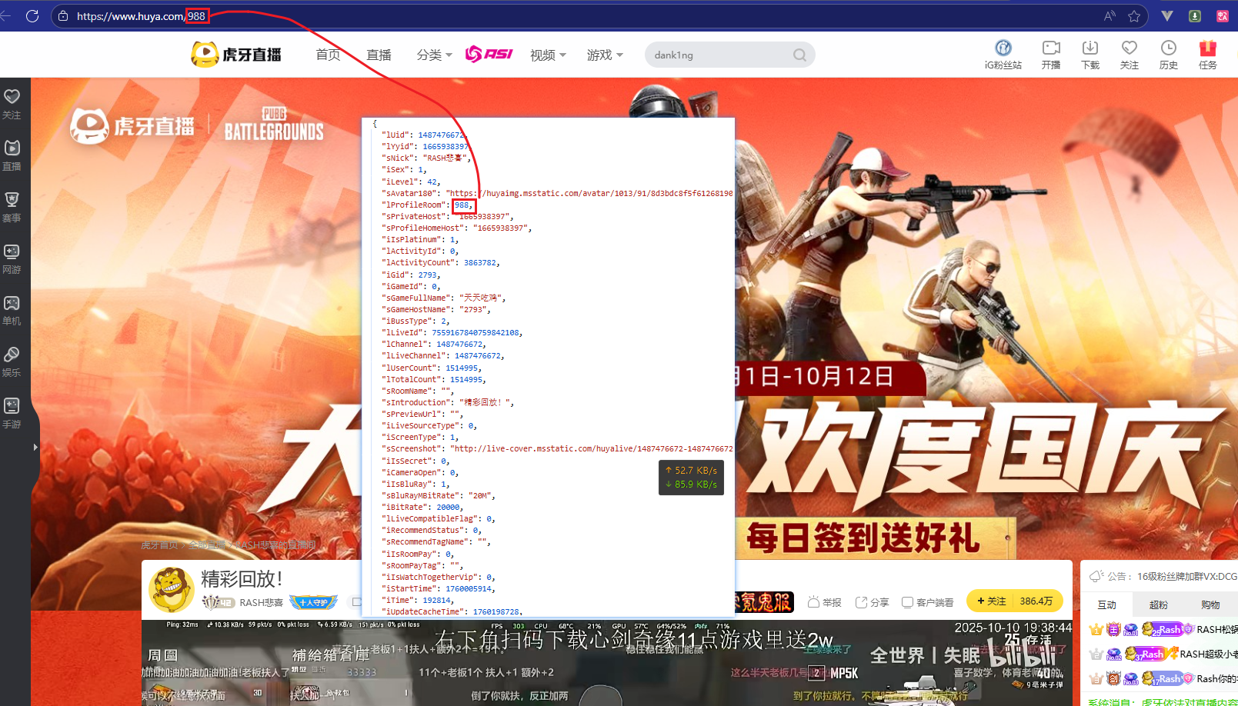Image resolution: width=1238 pixels, height=706 pixels.
Task: Switch to the 互动 chat tab
Action: [1107, 604]
